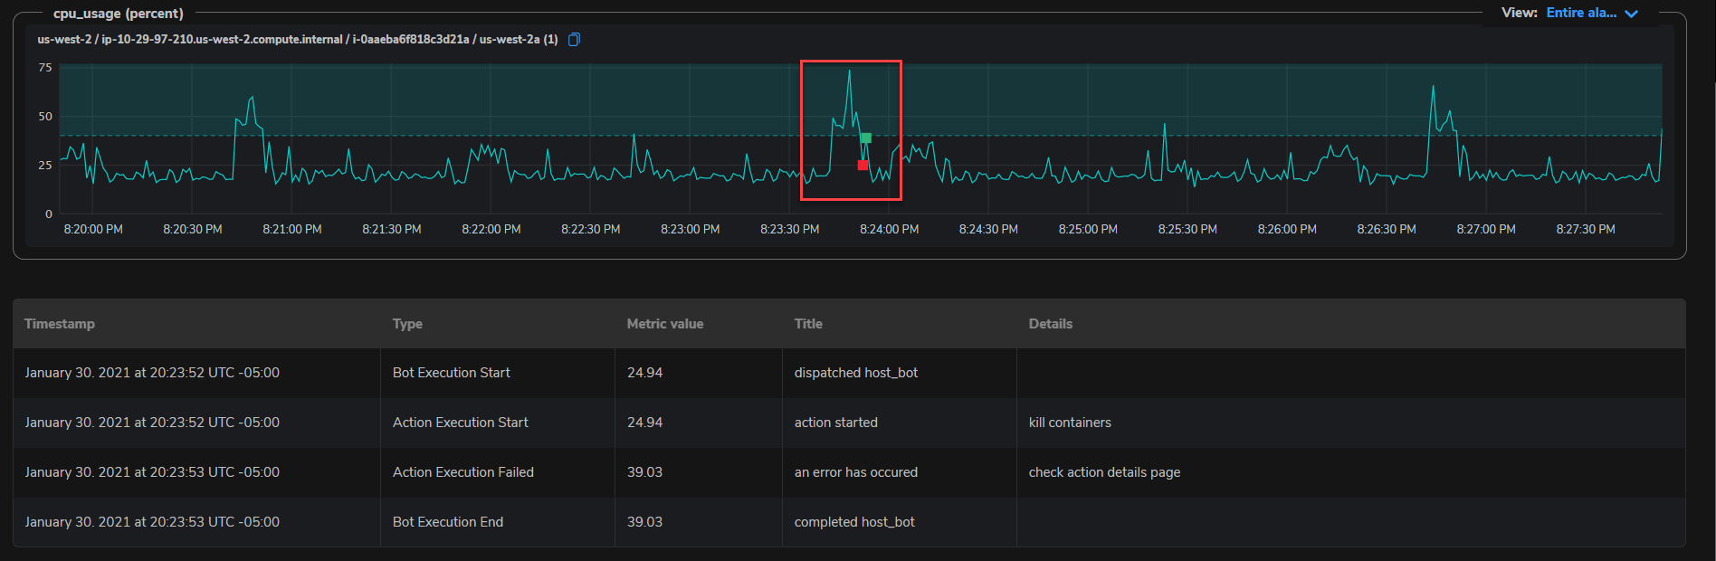Image resolution: width=1716 pixels, height=561 pixels.
Task: Click the green marker on the CPU chart
Action: 866,138
